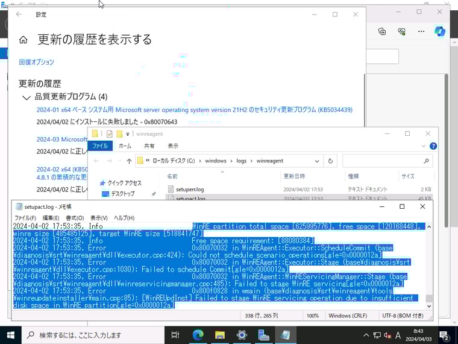Open 共有 tab in Explorer ribbon
Image resolution: width=458 pixels, height=344 pixels.
[x=149, y=145]
